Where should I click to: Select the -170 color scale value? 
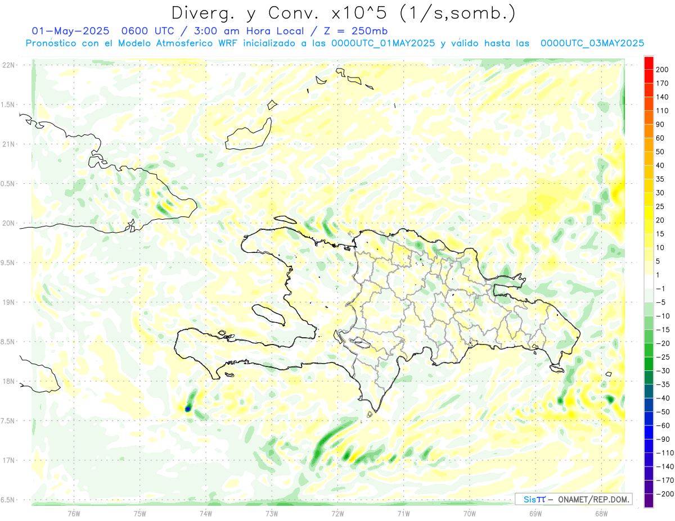tap(666, 480)
